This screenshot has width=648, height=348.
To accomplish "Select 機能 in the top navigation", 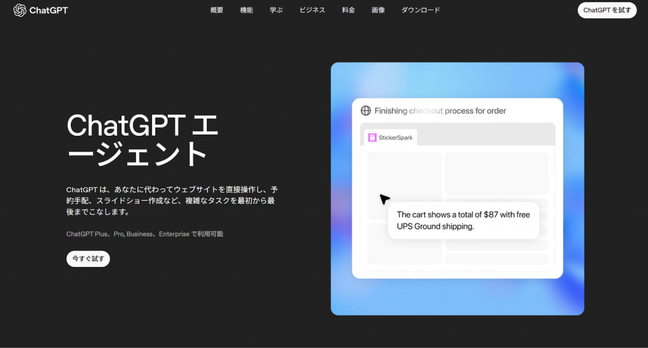I will pos(246,10).
